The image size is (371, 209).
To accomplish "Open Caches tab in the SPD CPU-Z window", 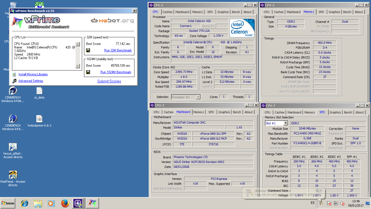I will pos(280,112).
